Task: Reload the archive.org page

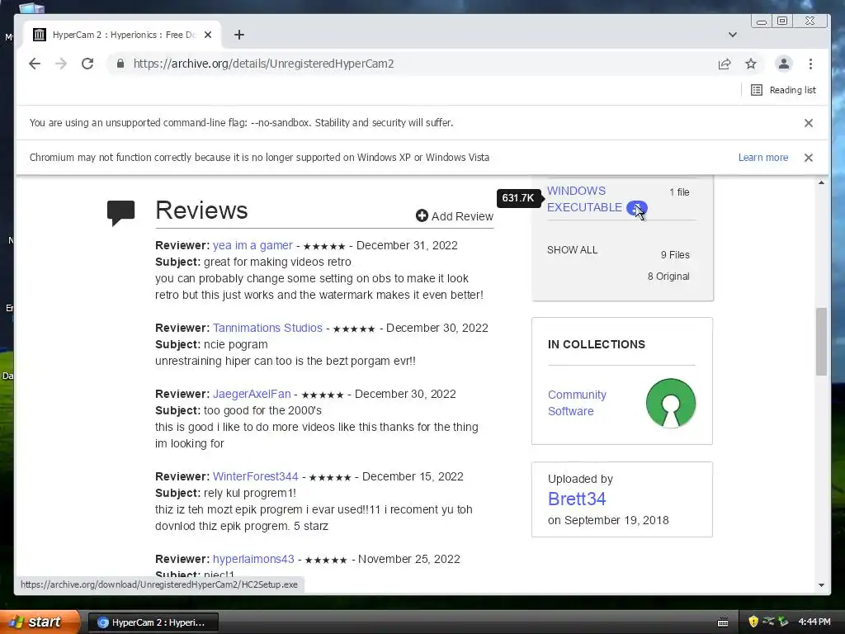Action: click(x=87, y=64)
